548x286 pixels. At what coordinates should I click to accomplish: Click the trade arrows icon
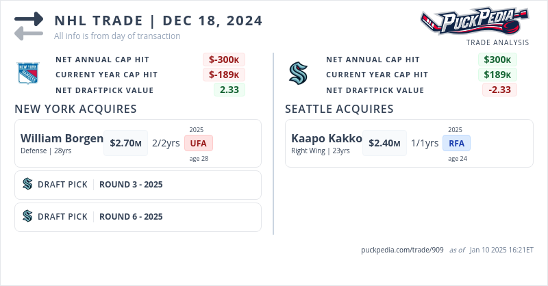click(29, 25)
